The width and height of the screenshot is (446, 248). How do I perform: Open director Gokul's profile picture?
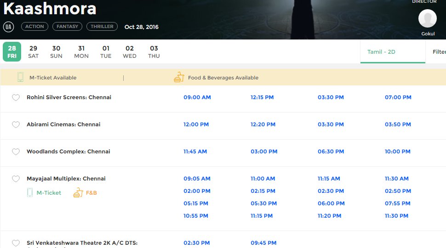point(428,18)
